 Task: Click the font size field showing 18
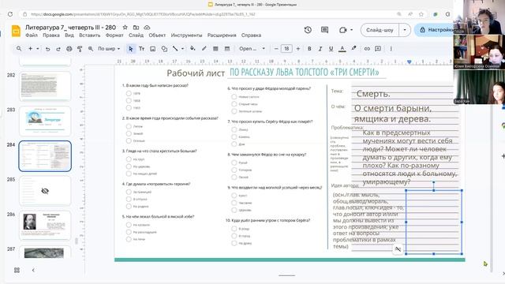286,49
